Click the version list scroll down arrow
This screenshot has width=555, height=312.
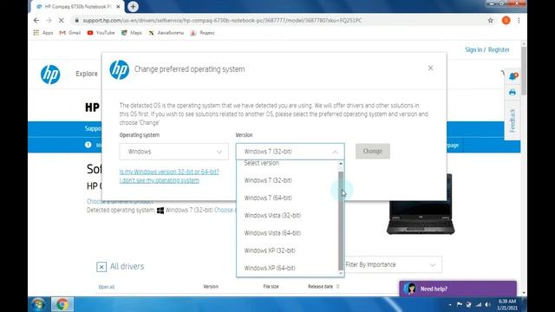[341, 274]
